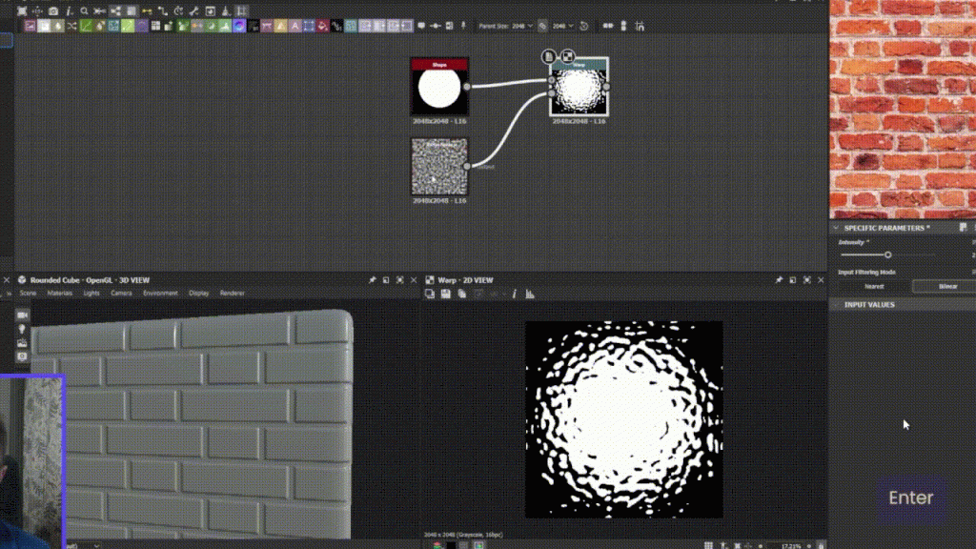Toggle the tiling grid icon in 2D status bar
The image size is (976, 549).
click(708, 545)
